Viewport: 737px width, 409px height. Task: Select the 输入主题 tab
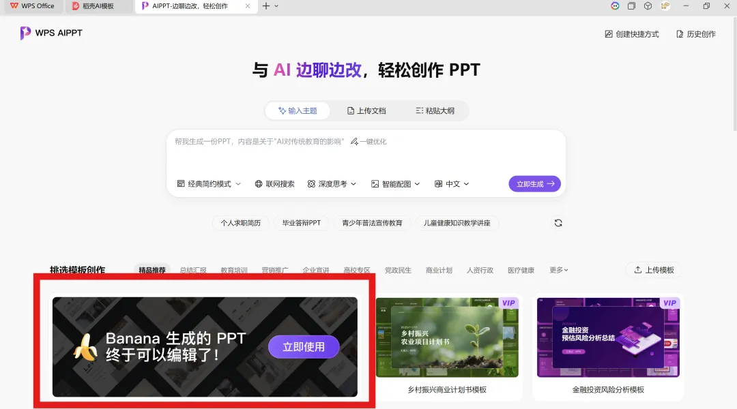(x=298, y=111)
